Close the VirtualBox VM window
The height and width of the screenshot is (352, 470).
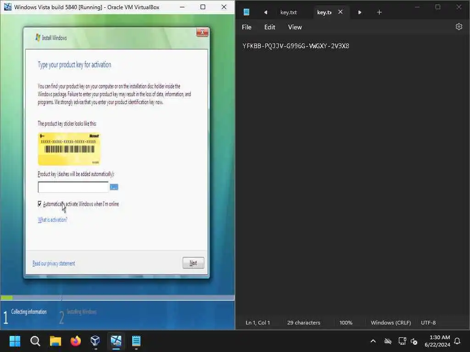click(224, 7)
